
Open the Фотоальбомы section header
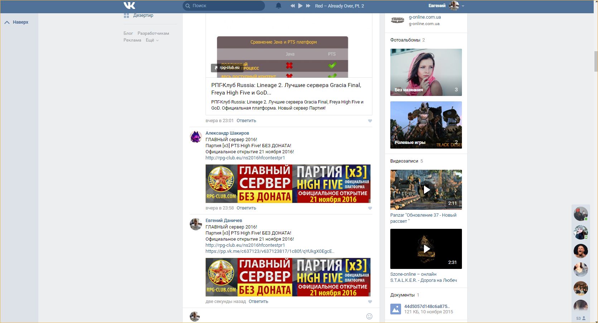pos(405,40)
